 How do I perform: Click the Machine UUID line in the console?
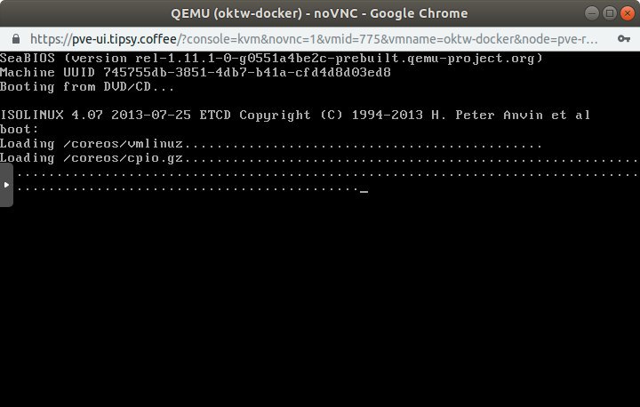tap(196, 73)
